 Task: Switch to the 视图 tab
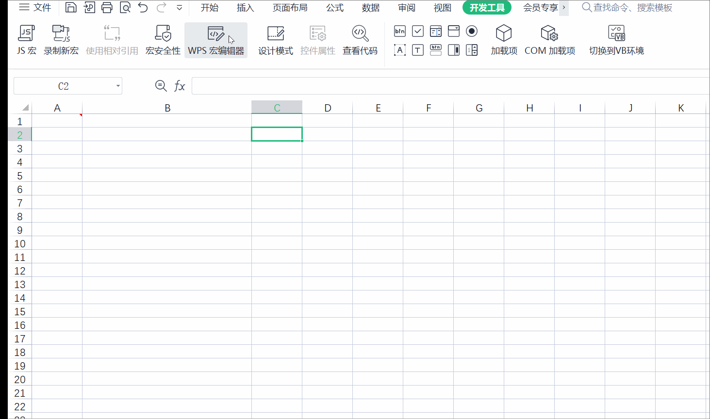tap(443, 8)
